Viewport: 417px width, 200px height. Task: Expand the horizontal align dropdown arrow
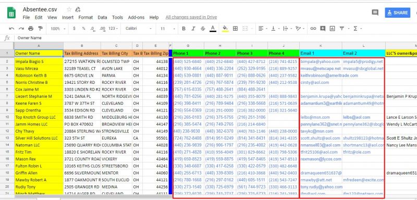coord(266,29)
